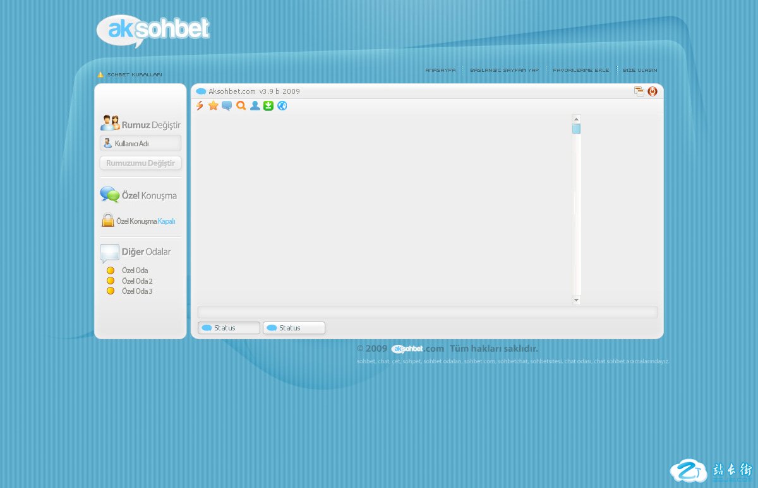Image resolution: width=758 pixels, height=488 pixels.
Task: Click the orange power icon in chat header
Action: [x=653, y=91]
